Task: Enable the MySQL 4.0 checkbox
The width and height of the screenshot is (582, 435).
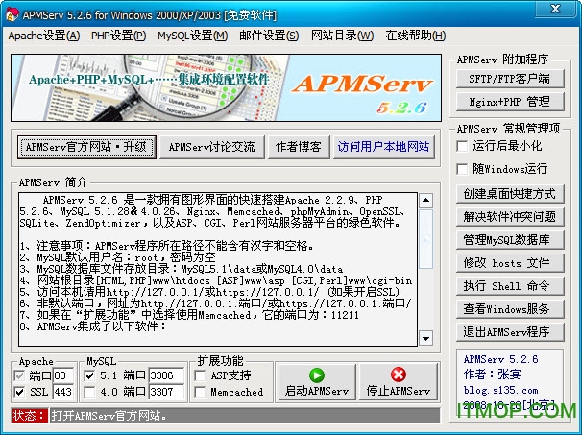Action: [89, 392]
